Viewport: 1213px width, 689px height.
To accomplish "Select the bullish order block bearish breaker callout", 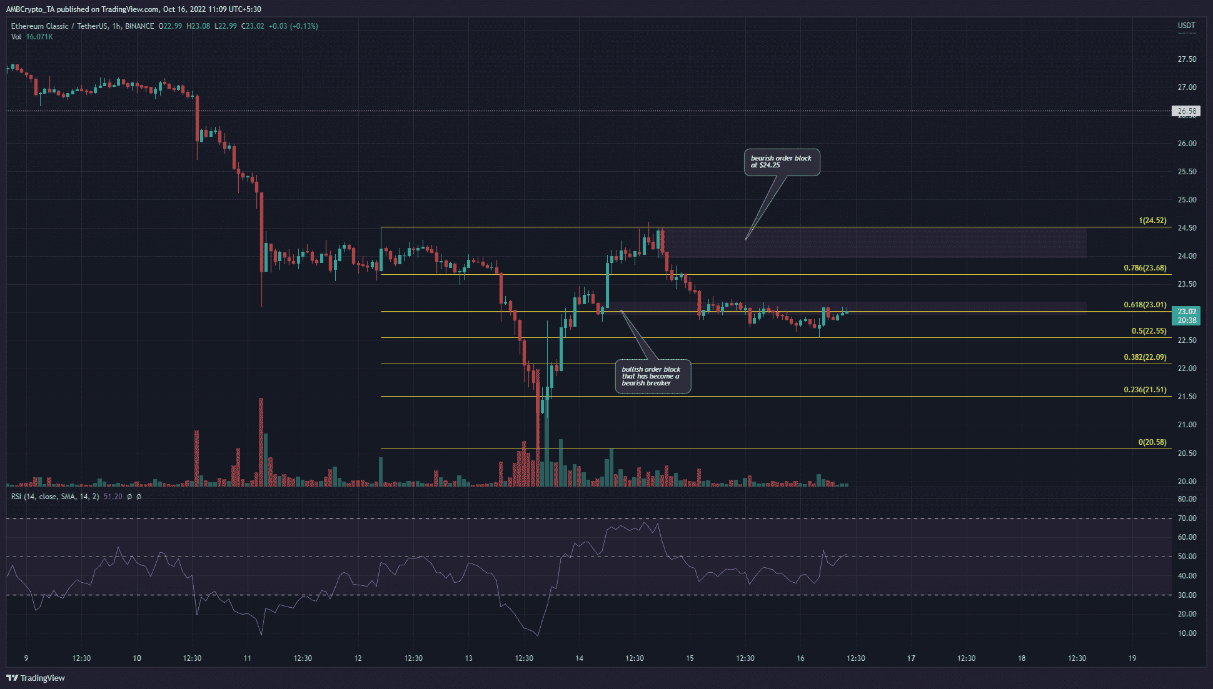I will (x=653, y=376).
